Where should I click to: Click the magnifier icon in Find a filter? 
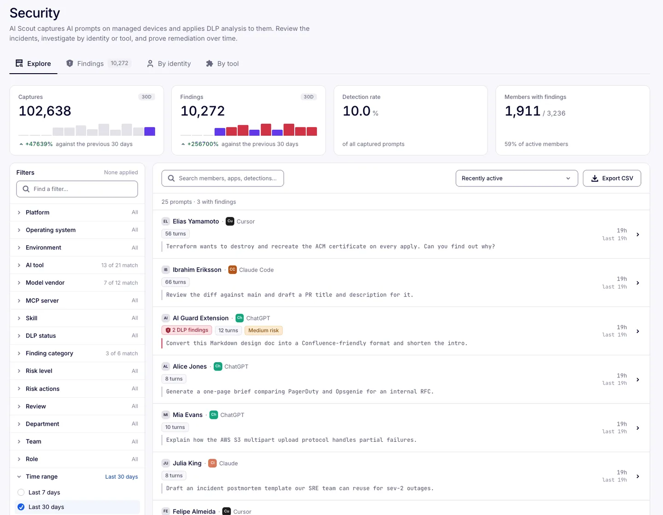(x=26, y=189)
